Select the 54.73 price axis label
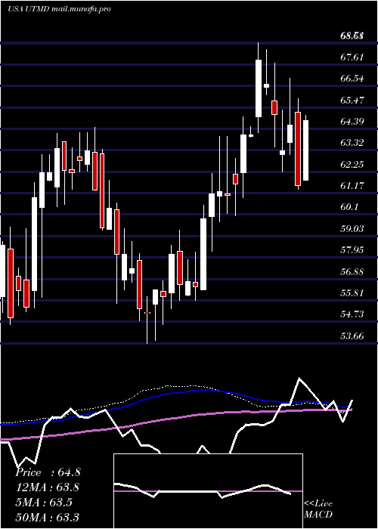Screen dimensions: 378x529 [x=352, y=315]
